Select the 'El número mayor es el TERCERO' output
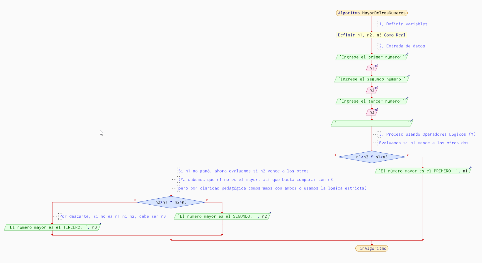 [52, 227]
